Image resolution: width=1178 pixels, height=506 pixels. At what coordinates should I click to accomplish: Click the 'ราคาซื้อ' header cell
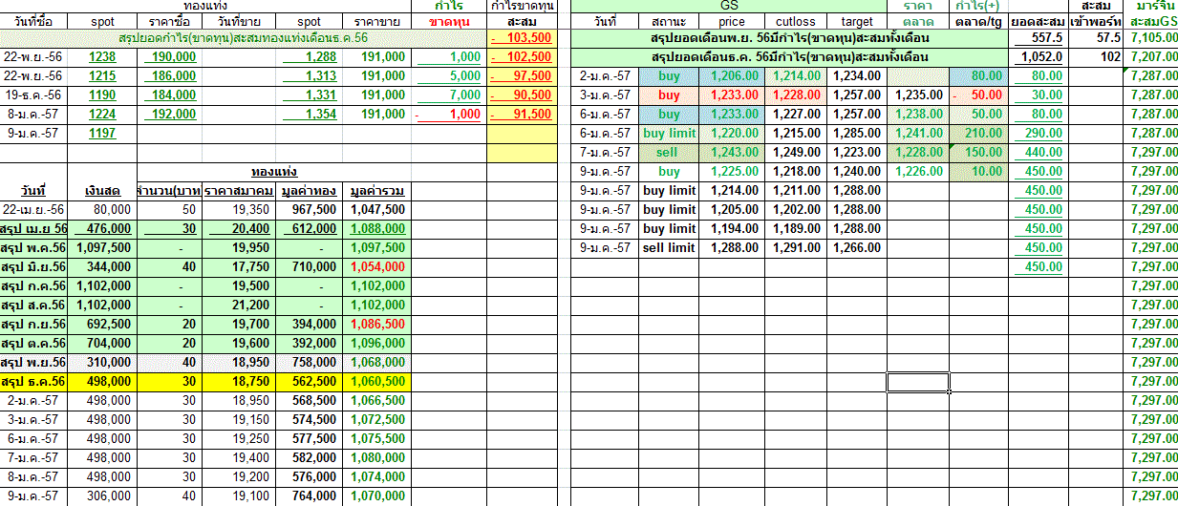pos(170,21)
